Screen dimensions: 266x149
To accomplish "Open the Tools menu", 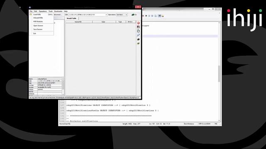I will (51, 11).
